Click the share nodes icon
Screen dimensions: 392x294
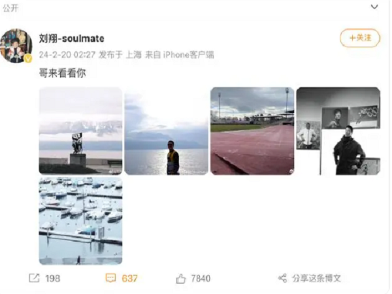(283, 278)
